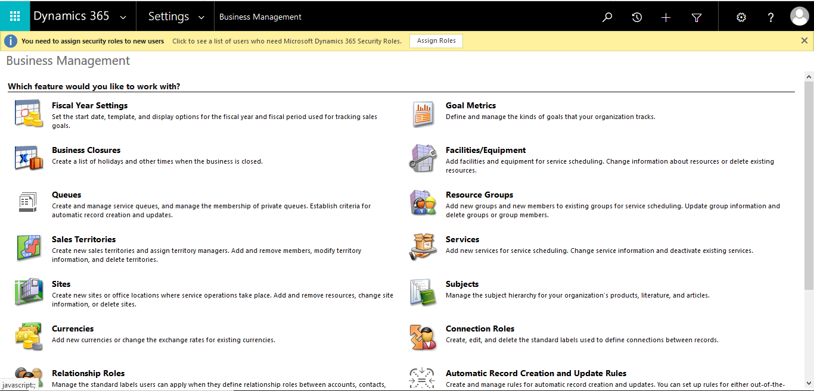Open Business Closures
The width and height of the screenshot is (814, 391).
tap(86, 150)
